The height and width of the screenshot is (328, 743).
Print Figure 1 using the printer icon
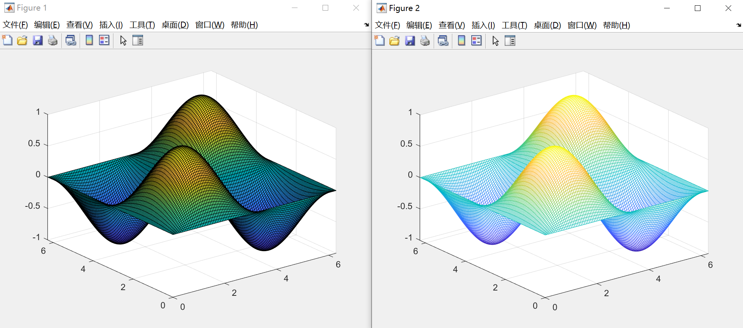53,40
